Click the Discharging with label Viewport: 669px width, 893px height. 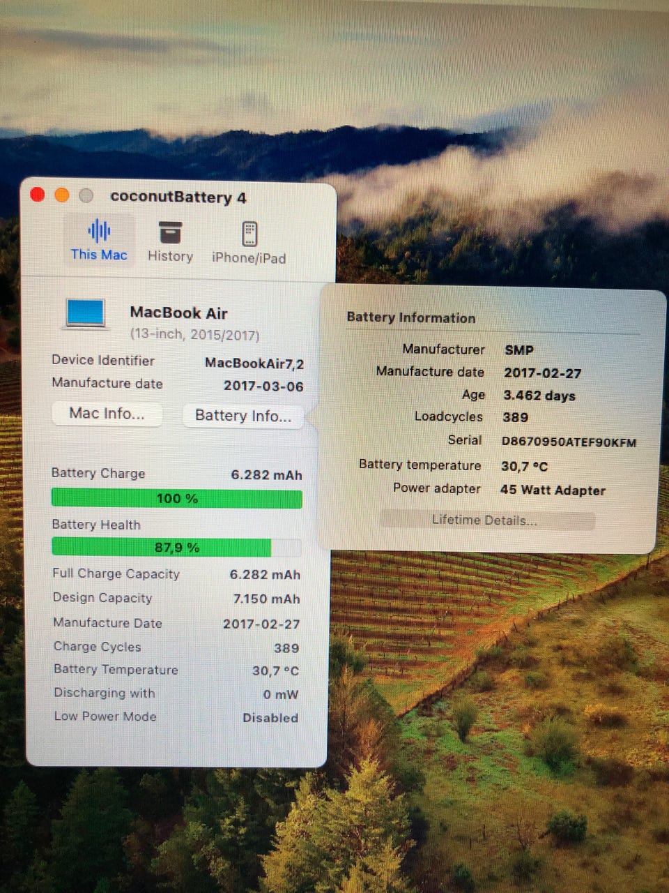coord(105,693)
